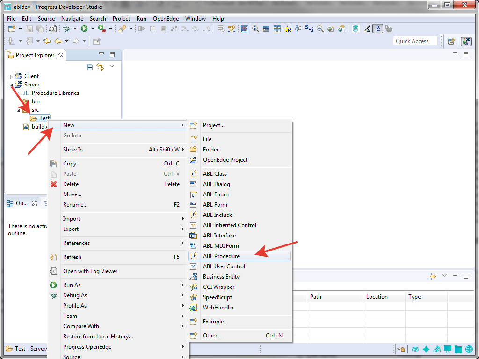The height and width of the screenshot is (359, 479).
Task: Open the External Tools dropdown arrow
Action: [110, 29]
